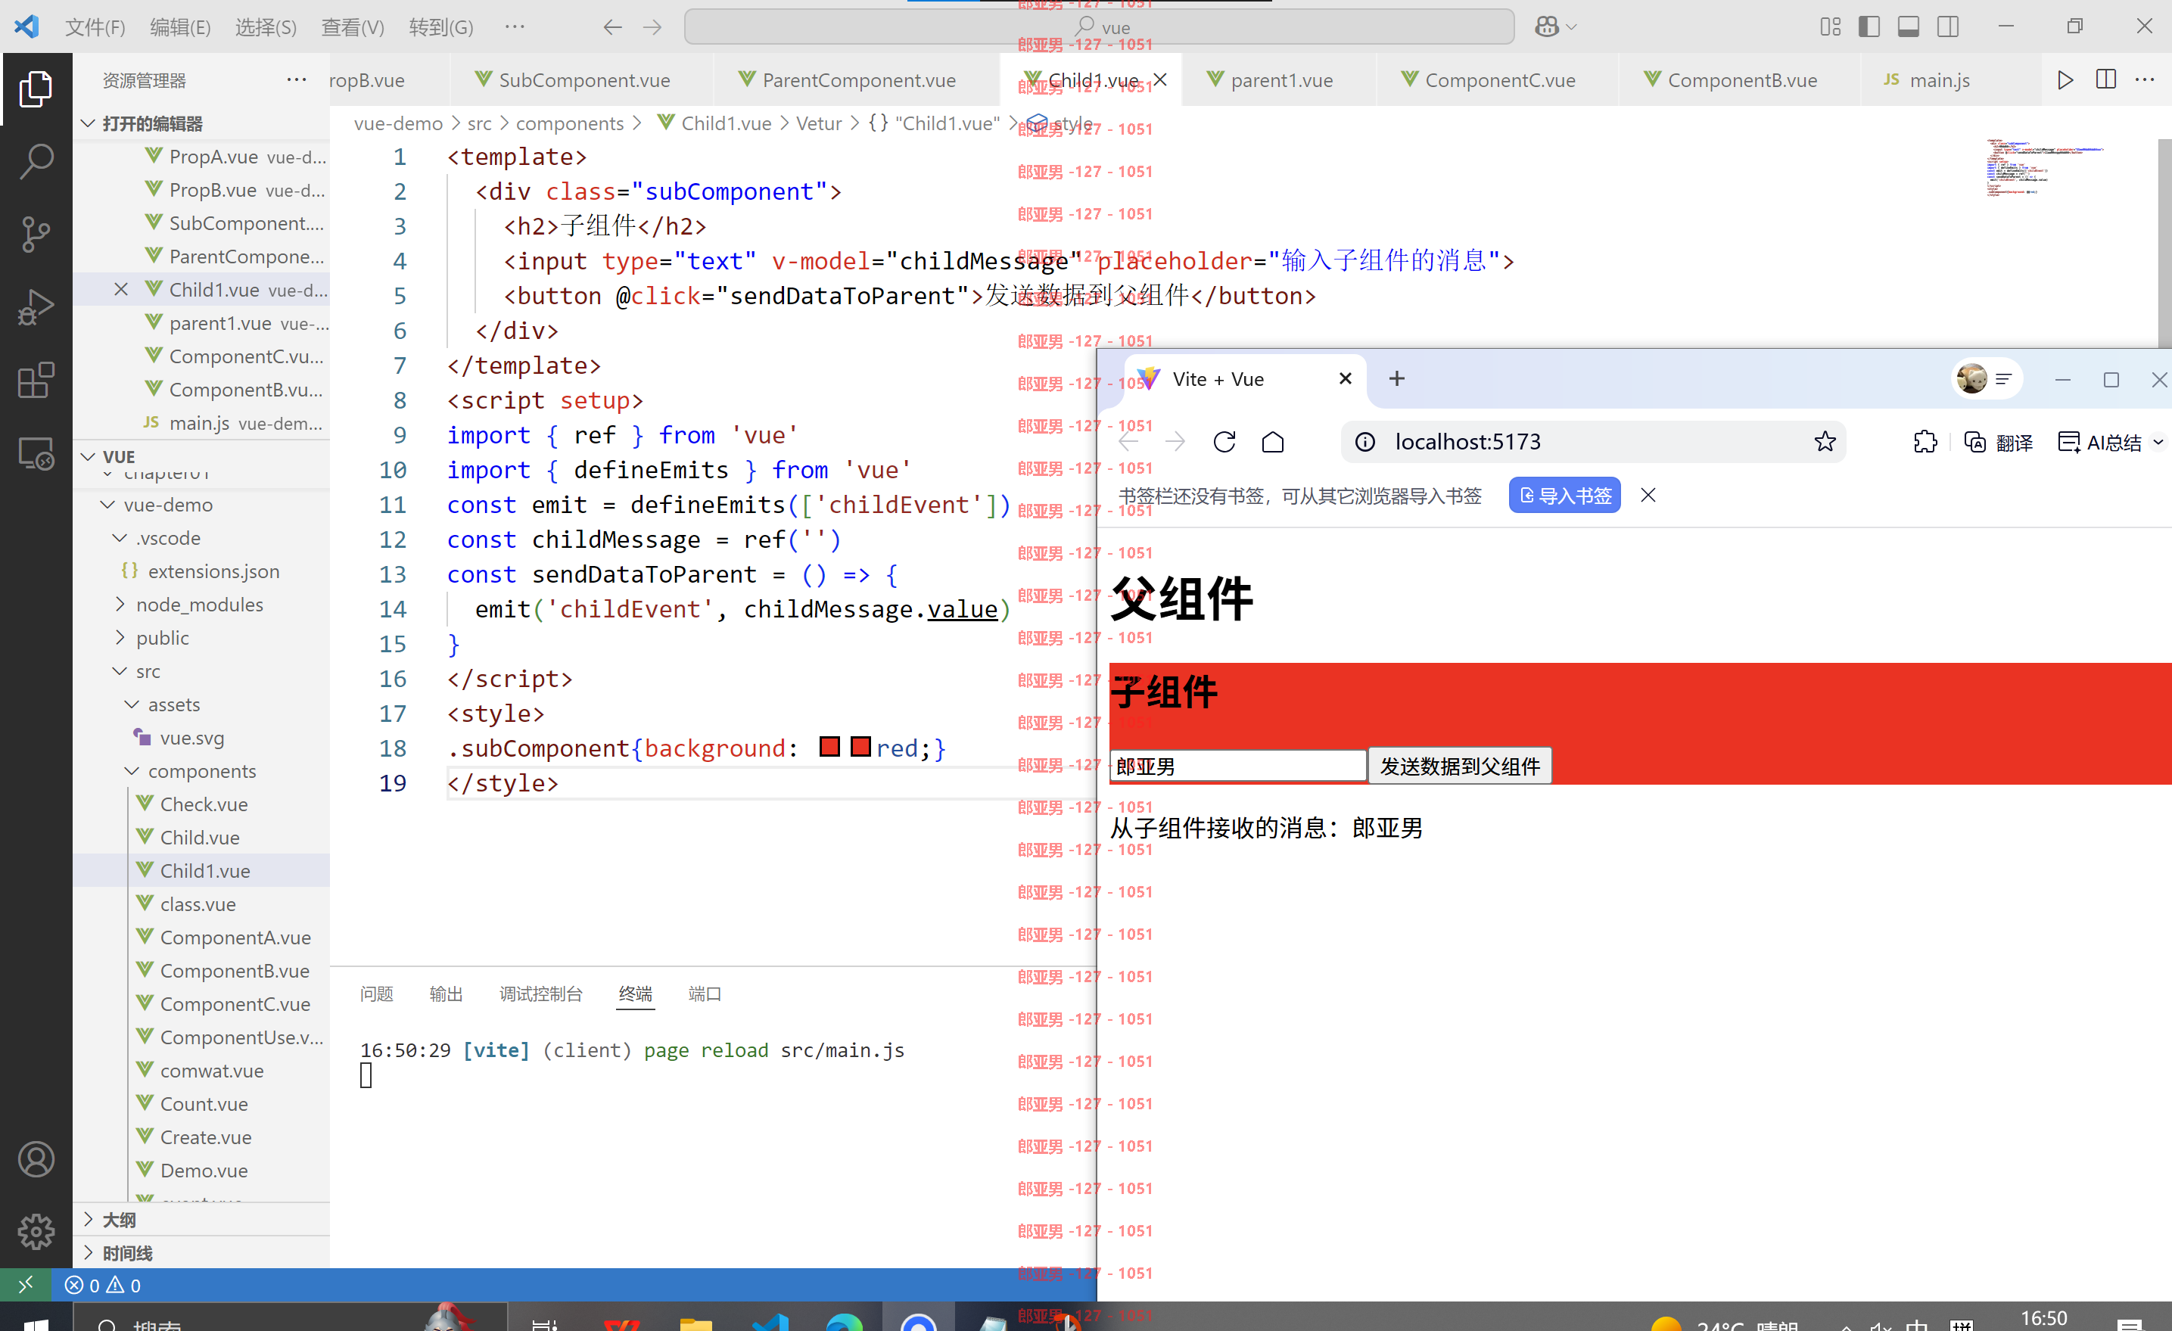The width and height of the screenshot is (2172, 1331).
Task: Collapse the components folder
Action: tap(201, 771)
